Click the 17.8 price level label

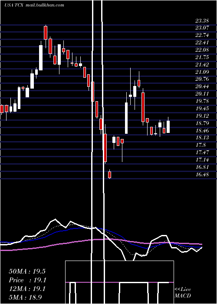pyautogui.click(x=201, y=145)
